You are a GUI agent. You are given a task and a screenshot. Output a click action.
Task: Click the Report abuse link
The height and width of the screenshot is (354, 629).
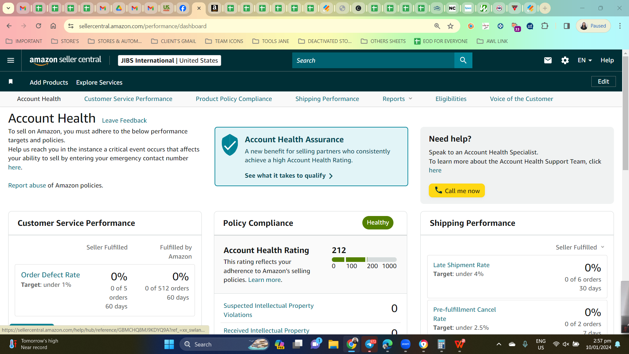point(27,186)
